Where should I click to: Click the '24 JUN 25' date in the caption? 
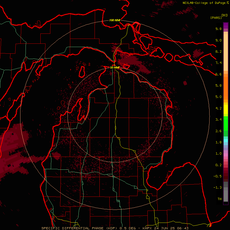coord(164,228)
